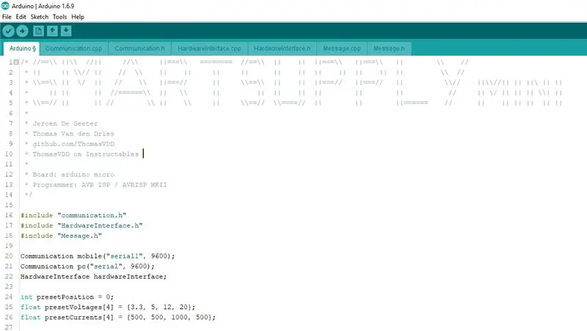Click line number 19 in gutter
This screenshot has width=587, height=331.
(x=9, y=246)
